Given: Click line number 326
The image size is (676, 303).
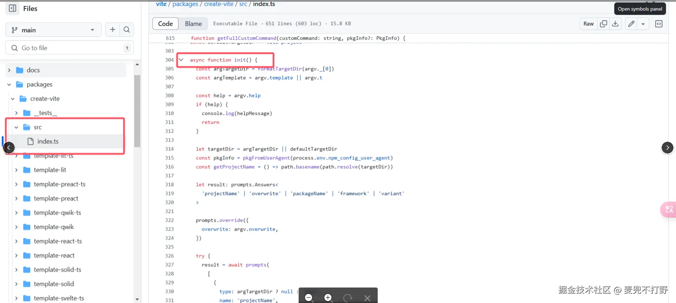Looking at the screenshot, I should pyautogui.click(x=169, y=256).
